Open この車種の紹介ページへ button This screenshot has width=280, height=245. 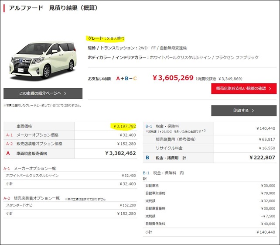[43, 93]
